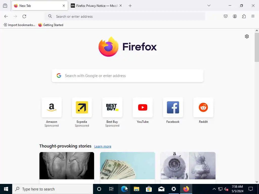Click Firefox icon on the taskbar

(x=186, y=189)
